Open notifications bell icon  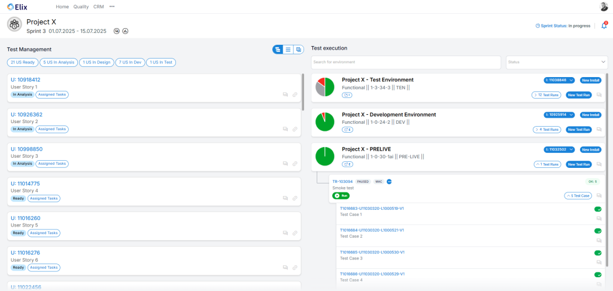coord(604,26)
